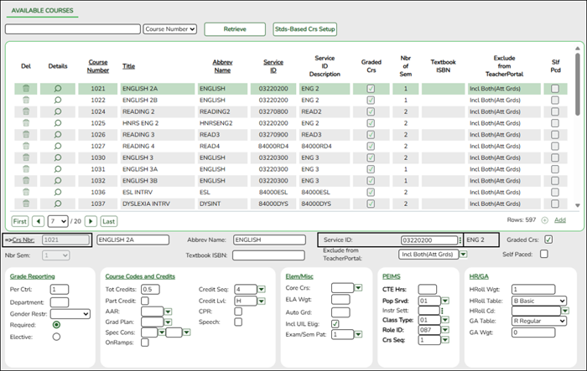Viewport: 587px width, 371px height.
Task: Click the Add link
Action: pos(559,220)
